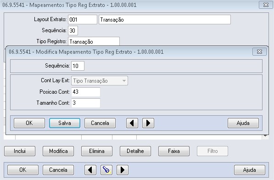The image size is (274, 180).
Task: Click the Tipo Registro field
Action: pyautogui.click(x=94, y=41)
